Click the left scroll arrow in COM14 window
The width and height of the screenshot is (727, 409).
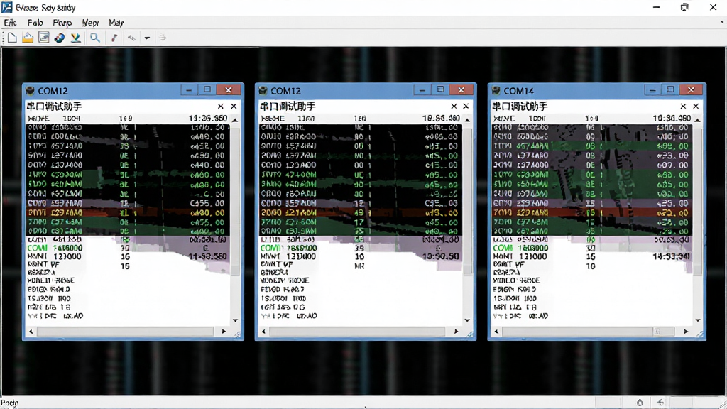pyautogui.click(x=496, y=332)
